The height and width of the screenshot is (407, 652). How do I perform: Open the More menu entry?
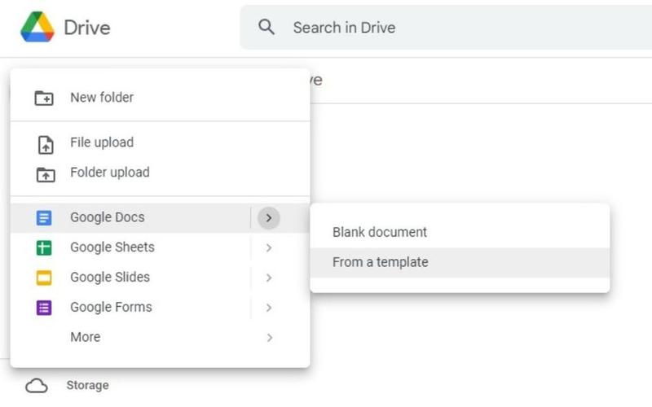pyautogui.click(x=160, y=337)
